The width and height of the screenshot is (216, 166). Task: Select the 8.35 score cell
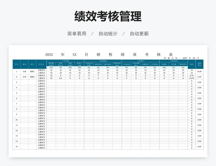[x=192, y=76]
